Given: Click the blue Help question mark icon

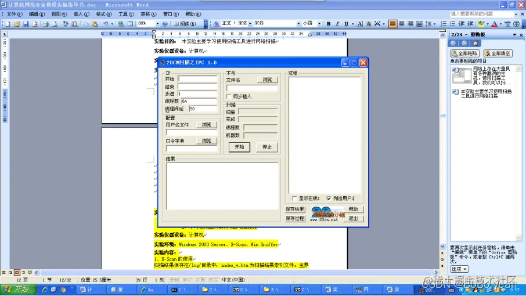Looking at the screenshot, I should coord(165,24).
